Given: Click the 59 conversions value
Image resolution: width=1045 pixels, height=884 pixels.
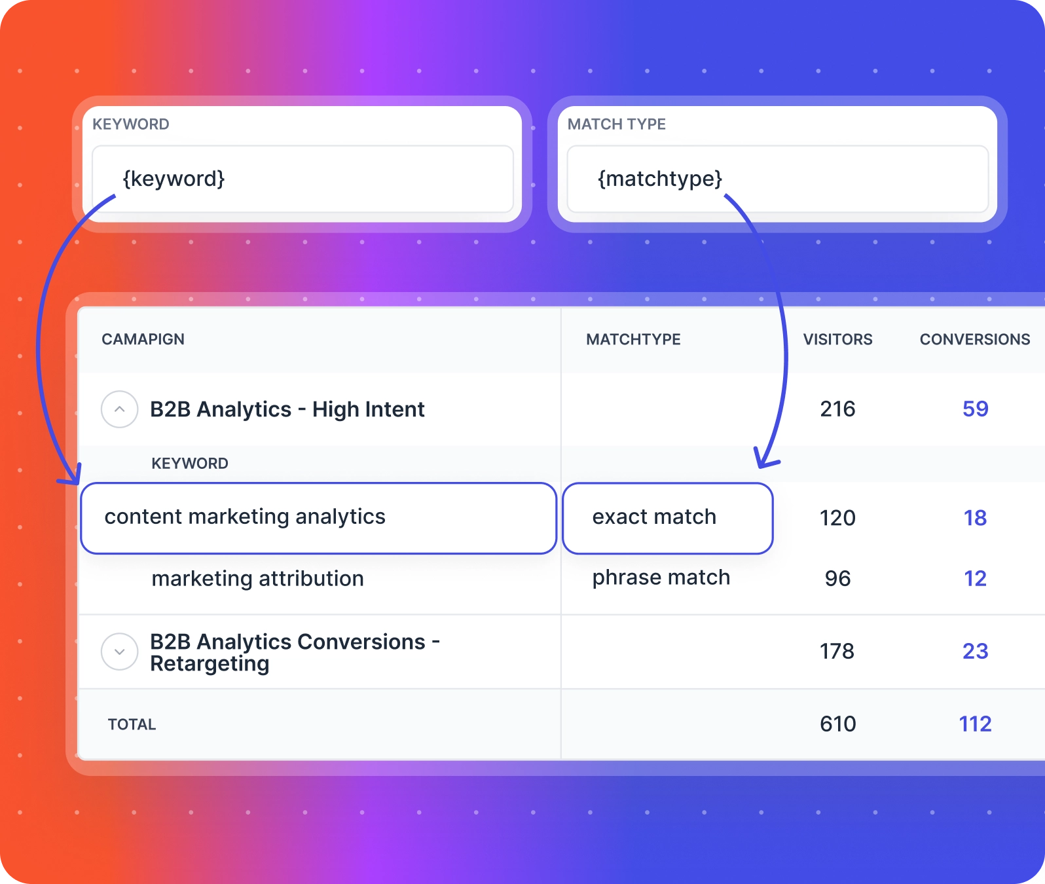Looking at the screenshot, I should (976, 409).
